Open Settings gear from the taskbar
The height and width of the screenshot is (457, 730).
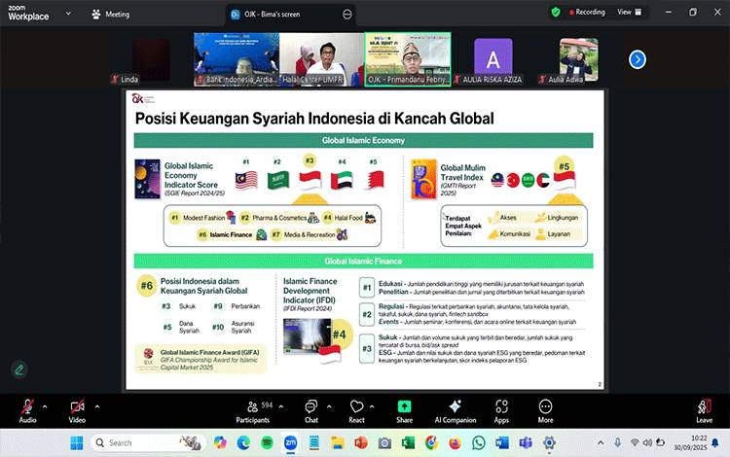point(549,443)
